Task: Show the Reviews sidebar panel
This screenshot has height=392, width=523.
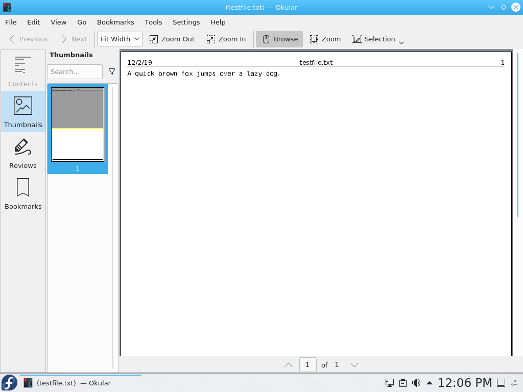Action: tap(23, 153)
